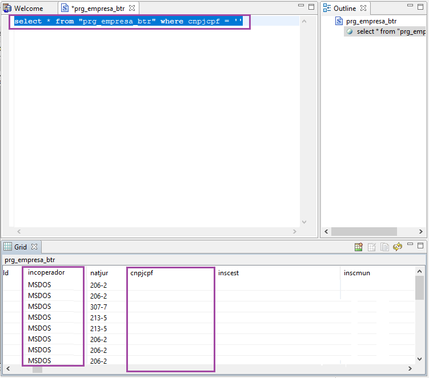The width and height of the screenshot is (429, 378).
Task: Click the natjur cell showing 307-7
Action: [98, 307]
